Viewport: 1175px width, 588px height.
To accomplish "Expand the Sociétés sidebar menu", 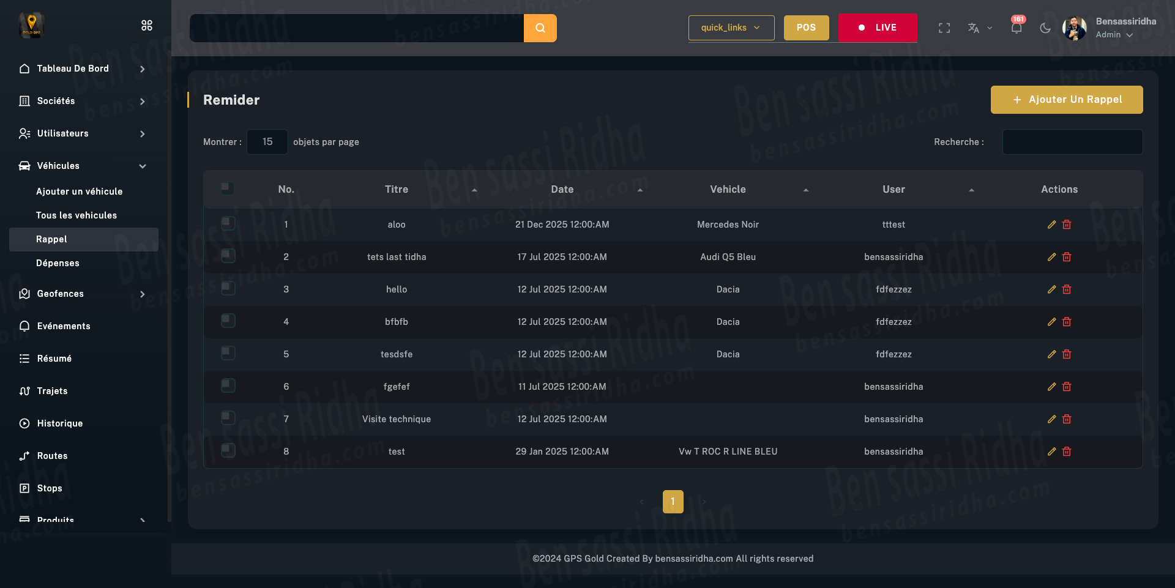I will [83, 101].
